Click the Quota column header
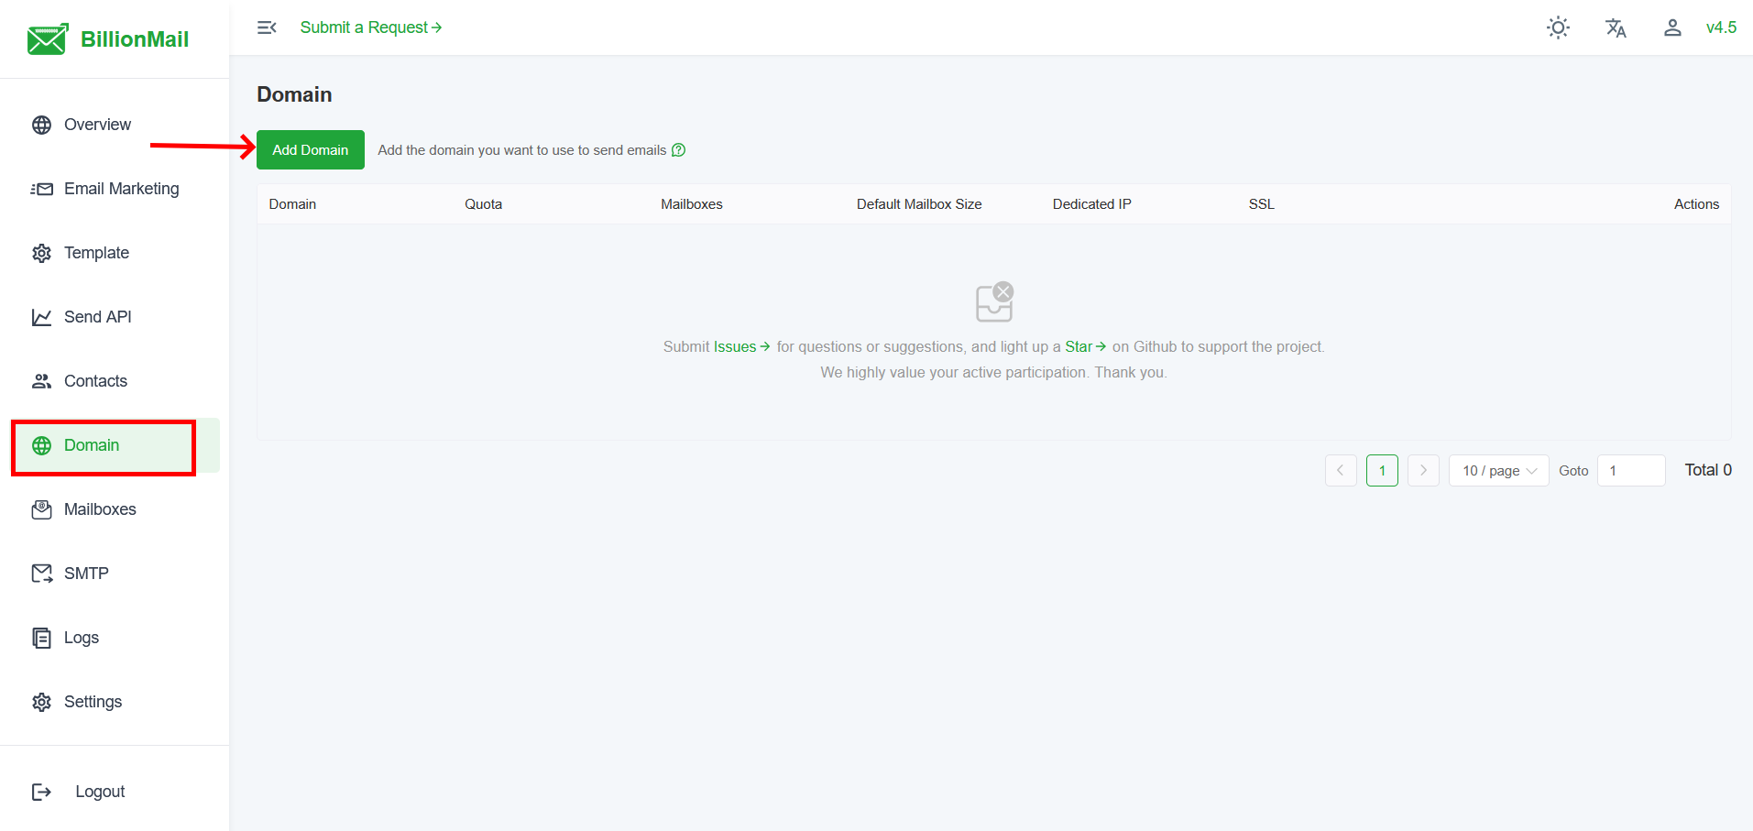Image resolution: width=1753 pixels, height=831 pixels. [x=483, y=204]
